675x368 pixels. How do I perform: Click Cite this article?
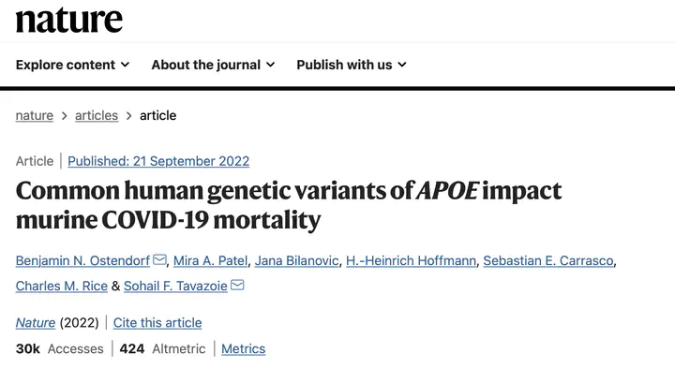(157, 323)
